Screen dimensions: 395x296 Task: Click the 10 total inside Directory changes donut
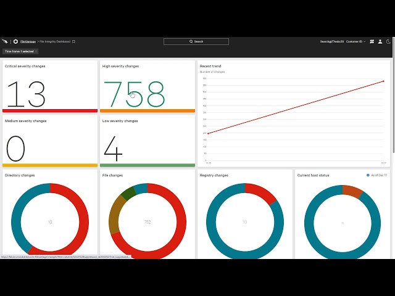(50, 222)
